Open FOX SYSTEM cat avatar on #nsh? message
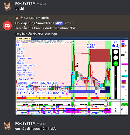Screen dimensions: 130x135 7,6
